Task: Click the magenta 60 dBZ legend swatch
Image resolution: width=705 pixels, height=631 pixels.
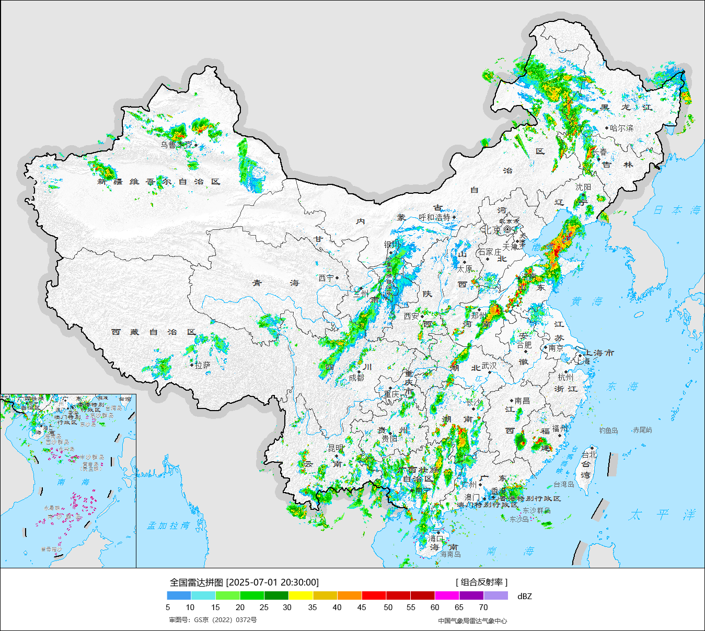Action: point(447,595)
